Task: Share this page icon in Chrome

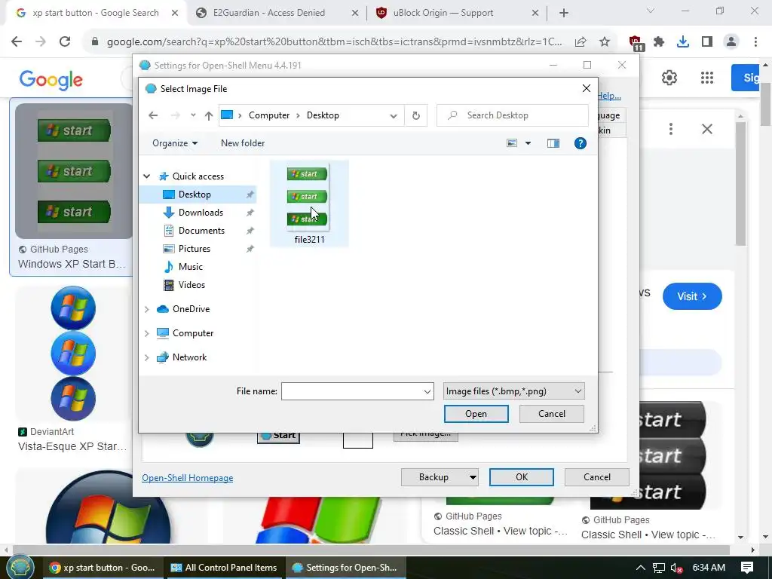Action: pos(581,42)
